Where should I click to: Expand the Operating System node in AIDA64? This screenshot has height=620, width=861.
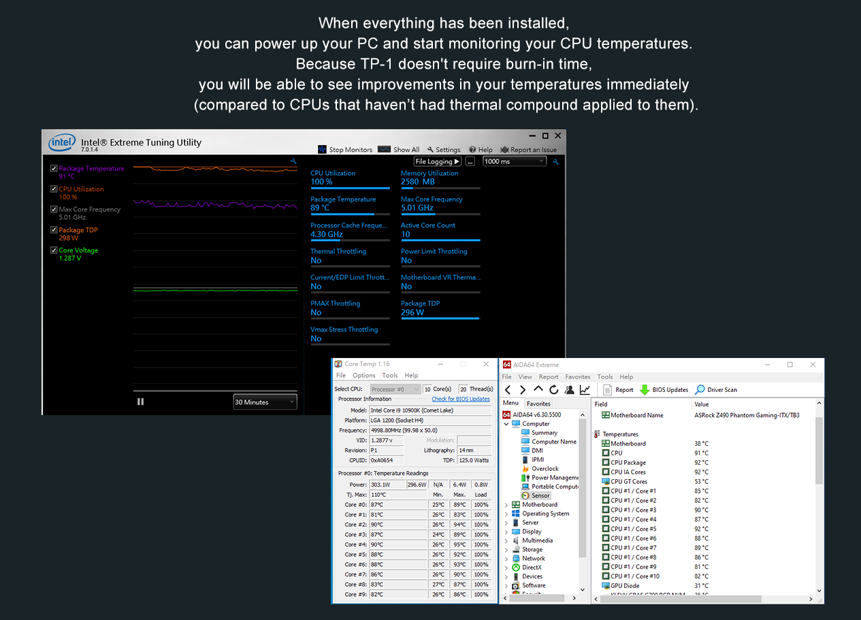(506, 514)
